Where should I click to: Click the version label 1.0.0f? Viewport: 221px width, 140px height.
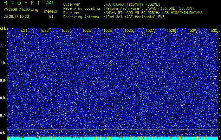click(x=48, y=3)
